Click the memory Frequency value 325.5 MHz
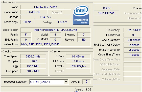 pyautogui.click(x=133, y=30)
